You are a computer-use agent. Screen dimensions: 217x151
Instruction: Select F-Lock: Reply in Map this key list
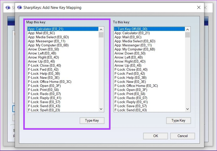pos(63,98)
